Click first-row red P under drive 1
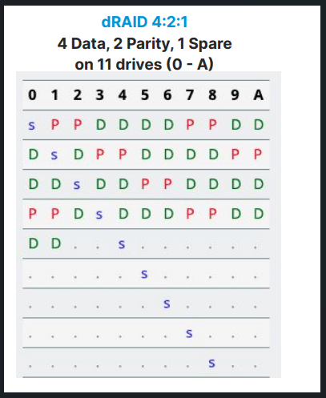Screen dimensions: 326x398 [x=55, y=125]
